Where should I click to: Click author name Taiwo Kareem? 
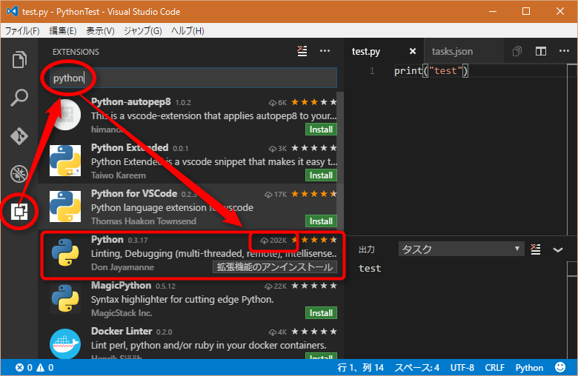pyautogui.click(x=119, y=175)
